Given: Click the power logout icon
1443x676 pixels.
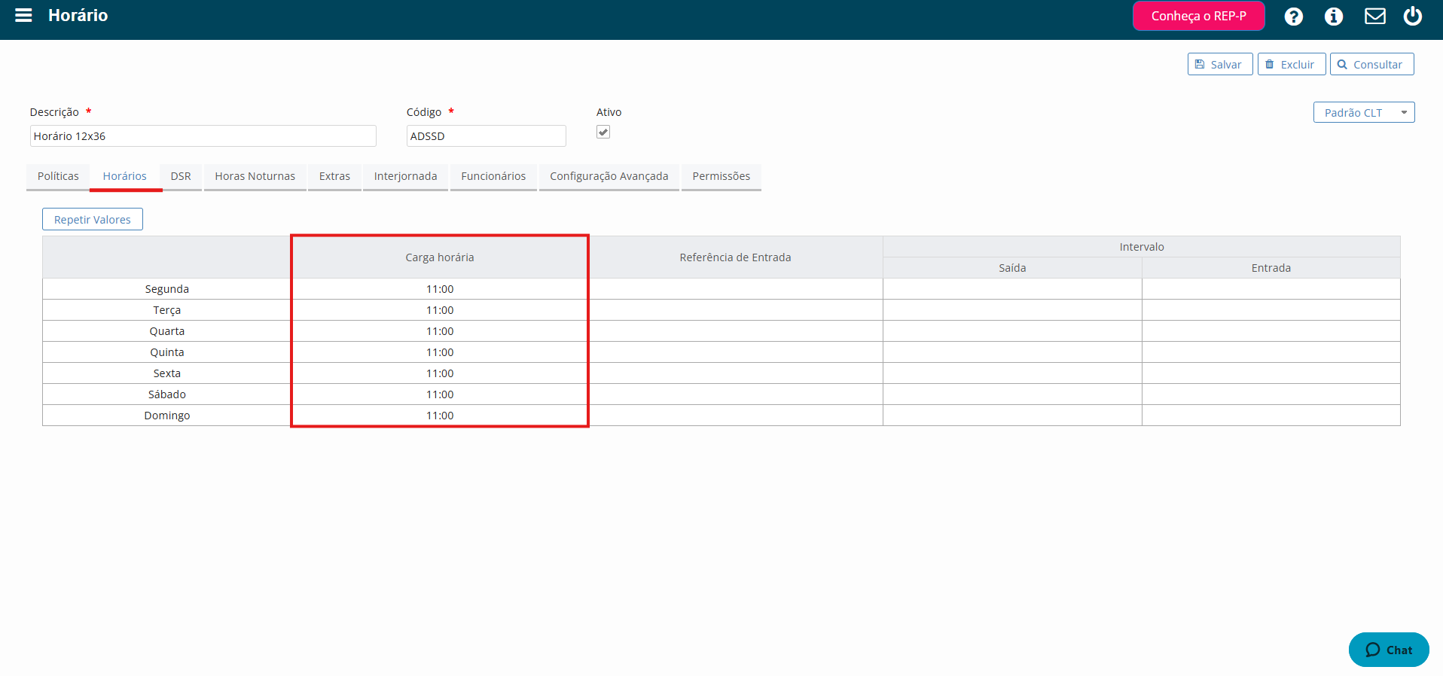Looking at the screenshot, I should (1412, 16).
